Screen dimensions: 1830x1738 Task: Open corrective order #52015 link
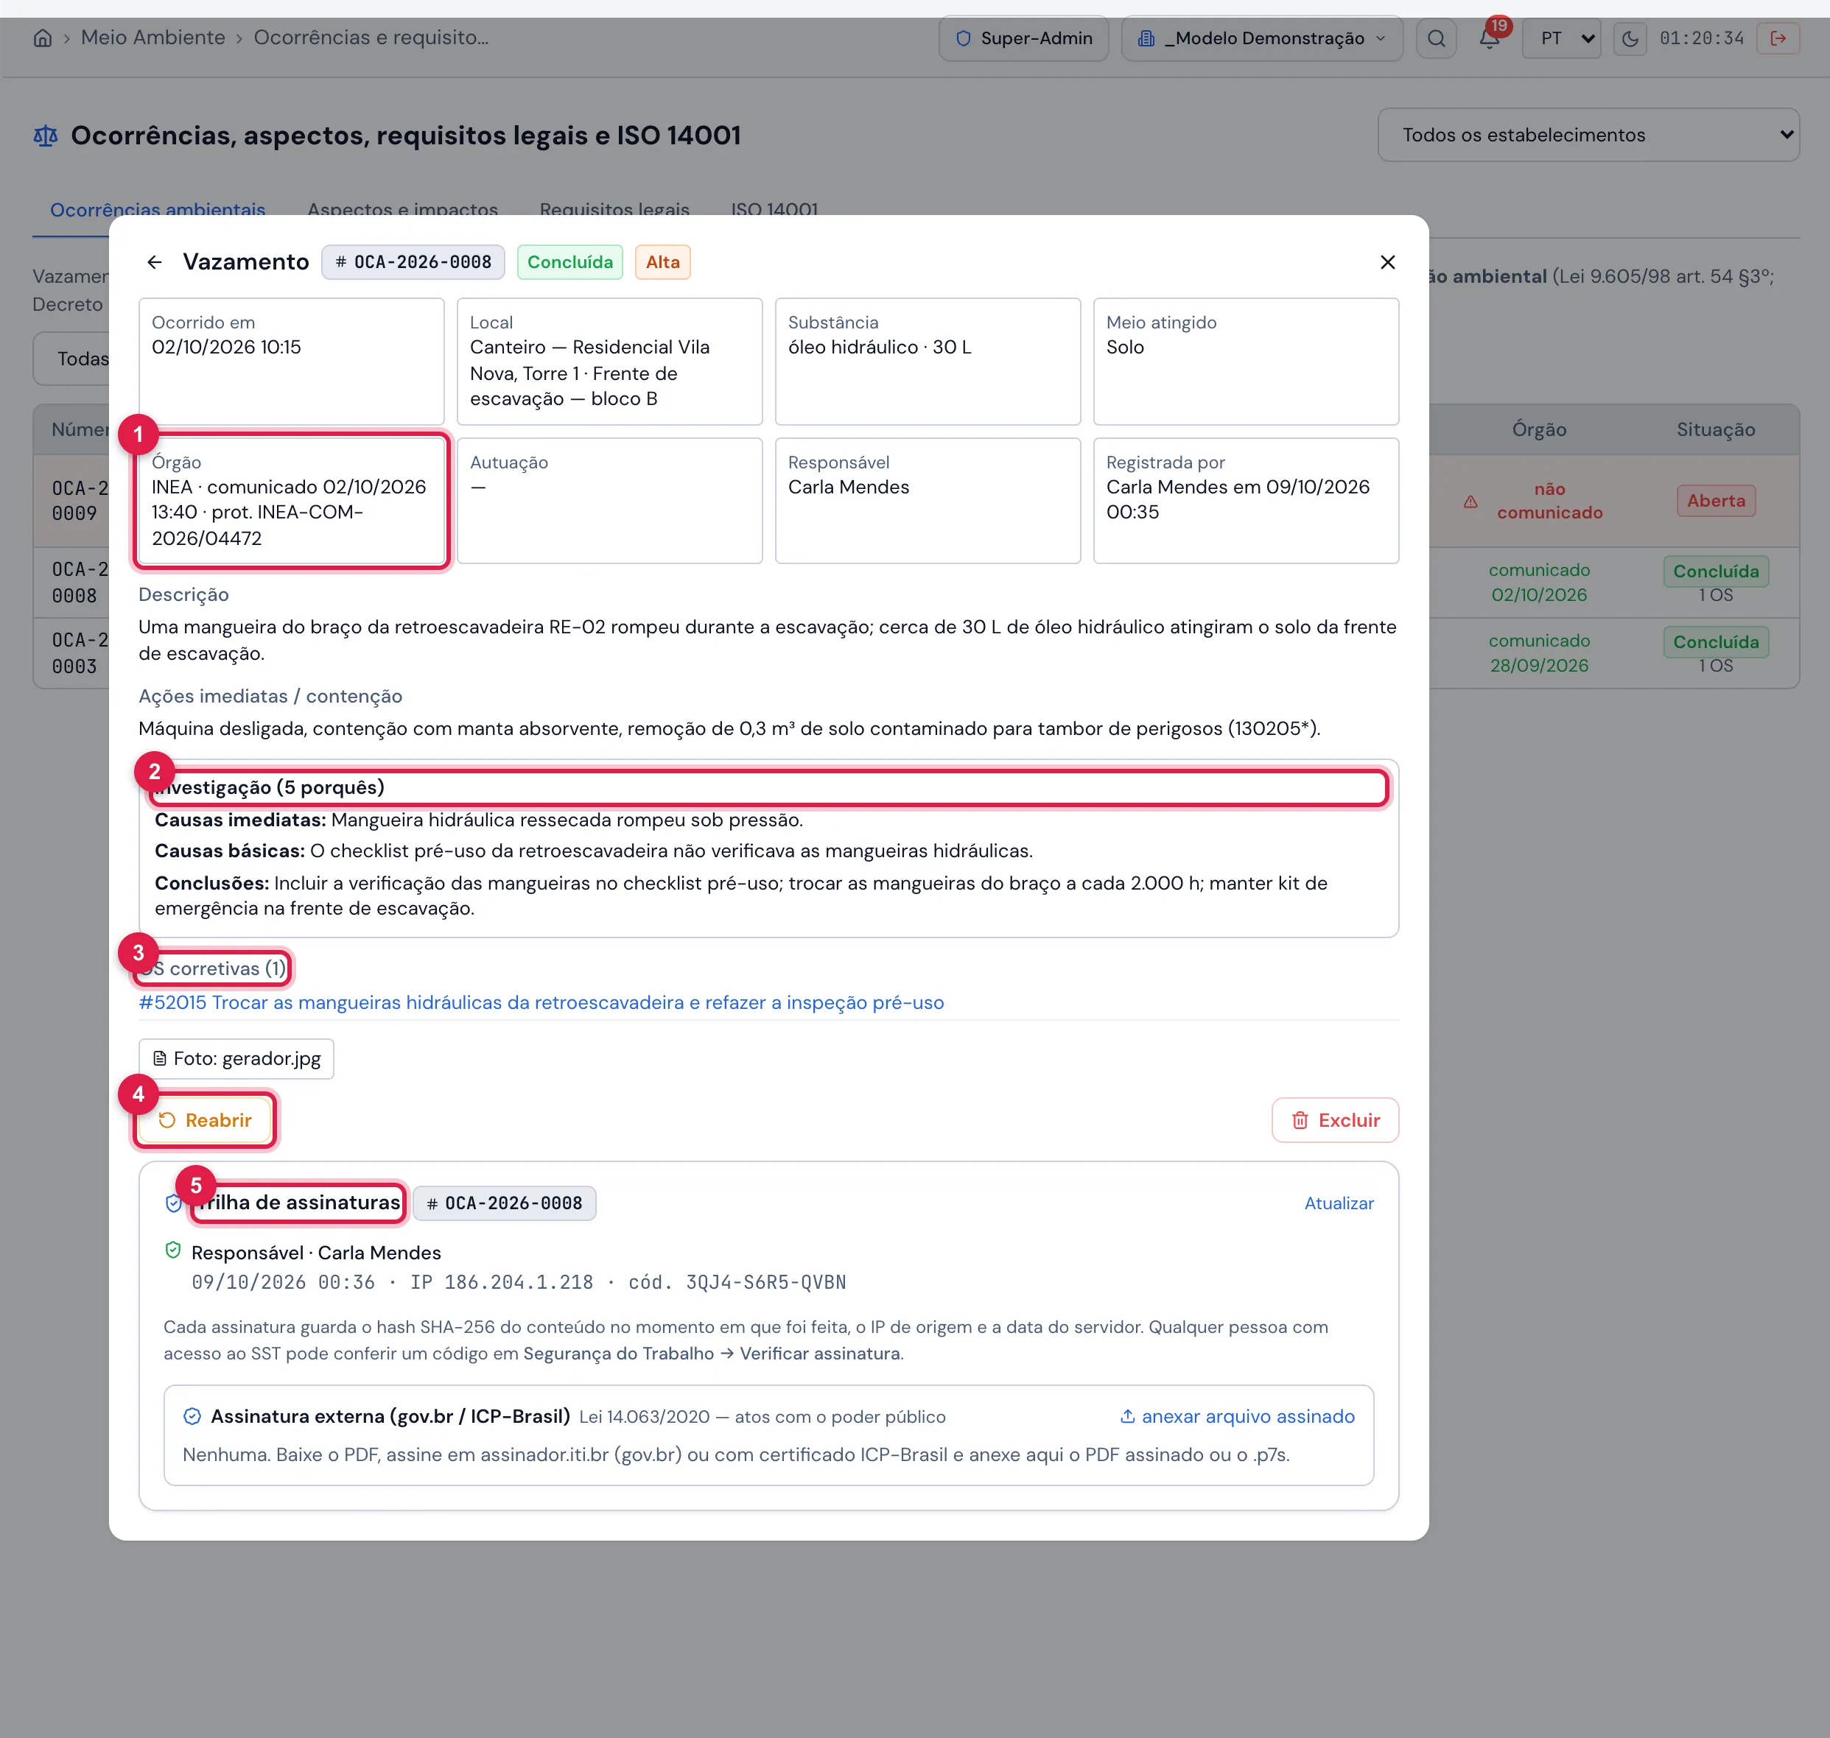[541, 1002]
